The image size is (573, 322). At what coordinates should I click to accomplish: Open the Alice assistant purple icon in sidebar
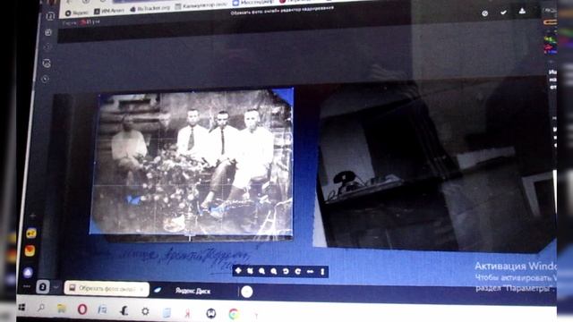[28, 272]
